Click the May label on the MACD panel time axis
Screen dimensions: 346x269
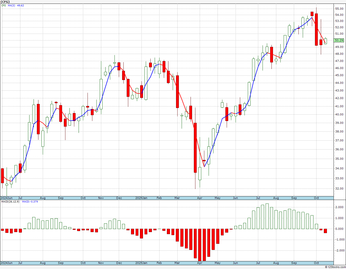tap(218, 263)
